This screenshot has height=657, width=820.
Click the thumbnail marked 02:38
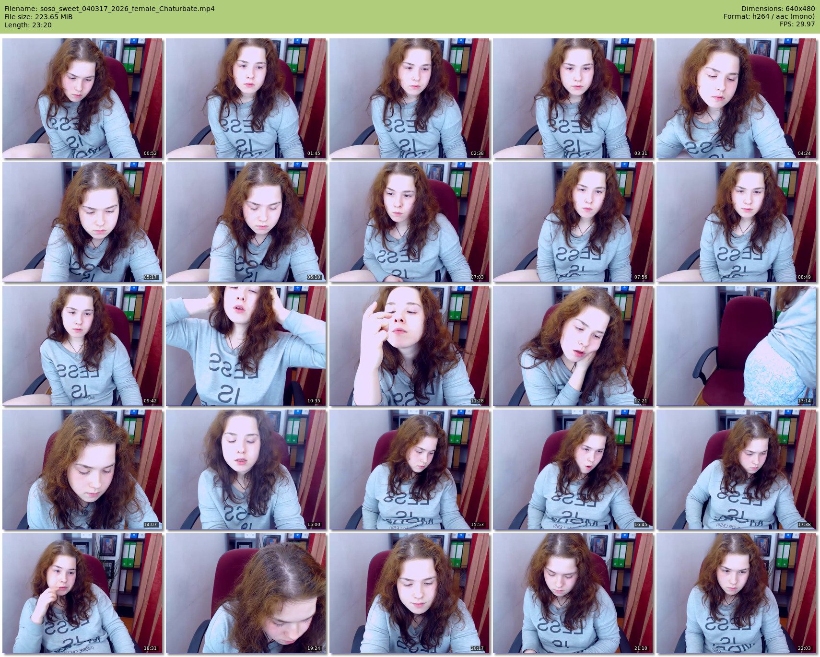[x=410, y=98]
